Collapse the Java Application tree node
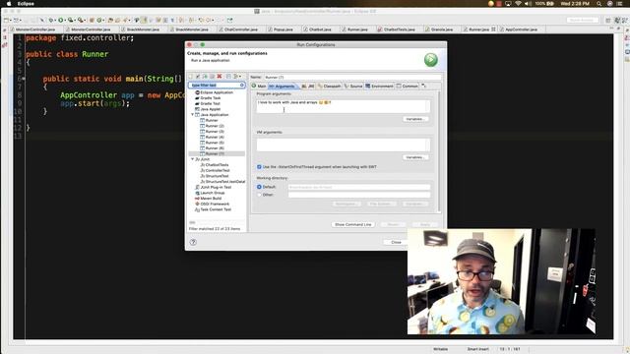The image size is (630, 354). [193, 115]
